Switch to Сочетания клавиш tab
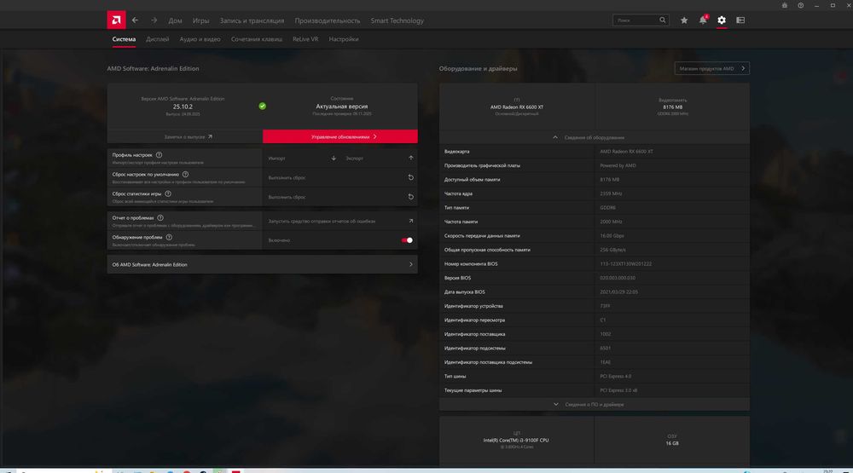Viewport: 853px width, 473px height. pos(257,39)
